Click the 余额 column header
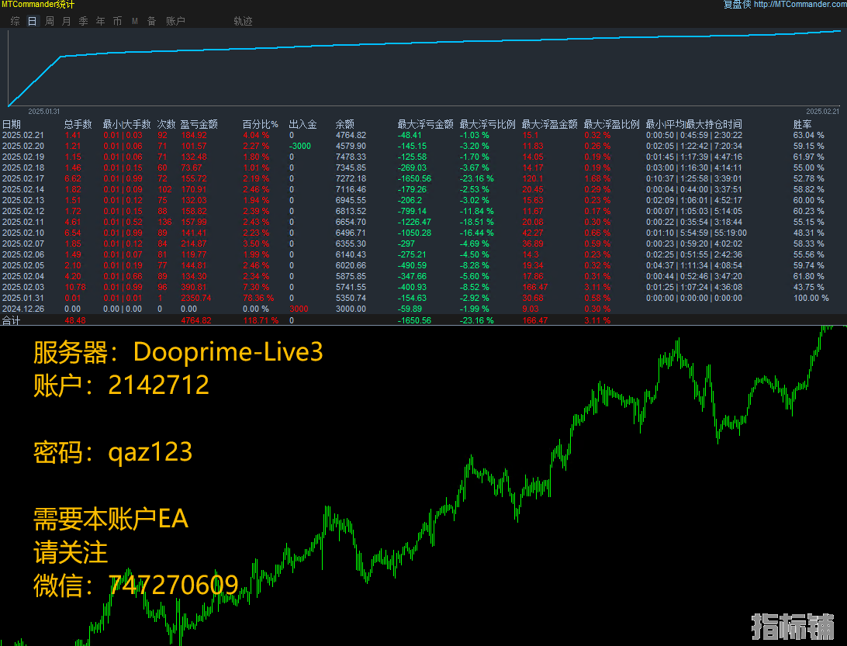This screenshot has width=847, height=646. tap(344, 124)
